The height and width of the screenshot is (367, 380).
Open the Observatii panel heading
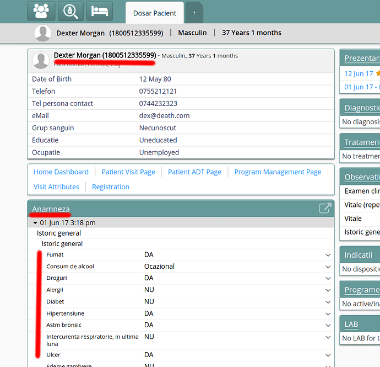(x=362, y=177)
